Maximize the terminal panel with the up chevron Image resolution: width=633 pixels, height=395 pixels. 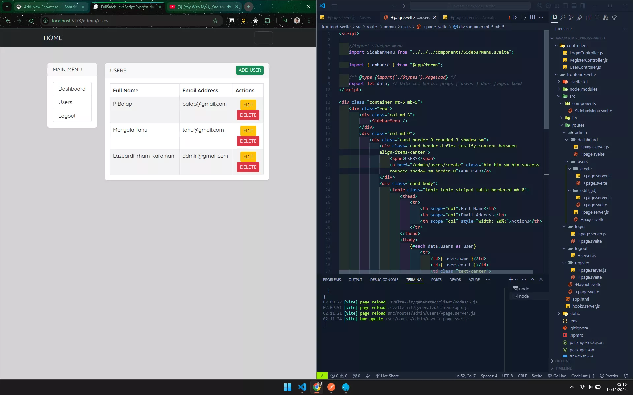pyautogui.click(x=532, y=279)
